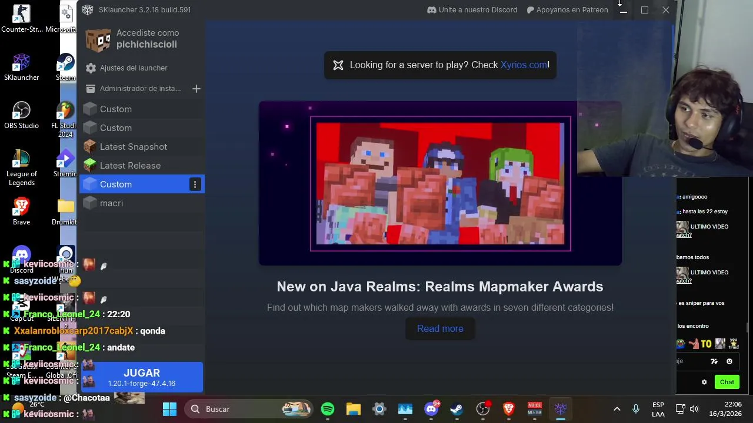Open Apoyanos en Patreon link
This screenshot has height=423, width=753.
(x=567, y=10)
